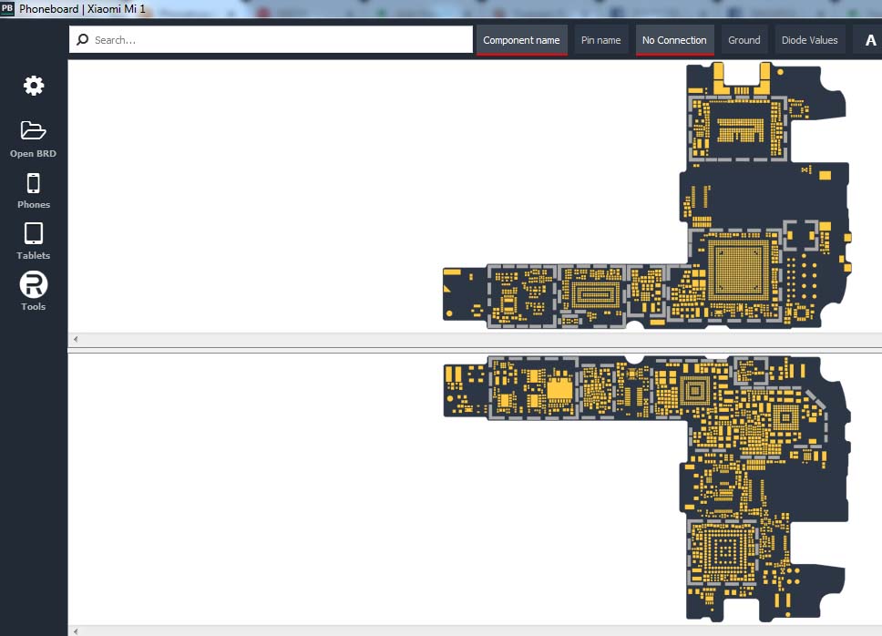Open the Tablets section icon
The image size is (882, 636).
[x=33, y=233]
